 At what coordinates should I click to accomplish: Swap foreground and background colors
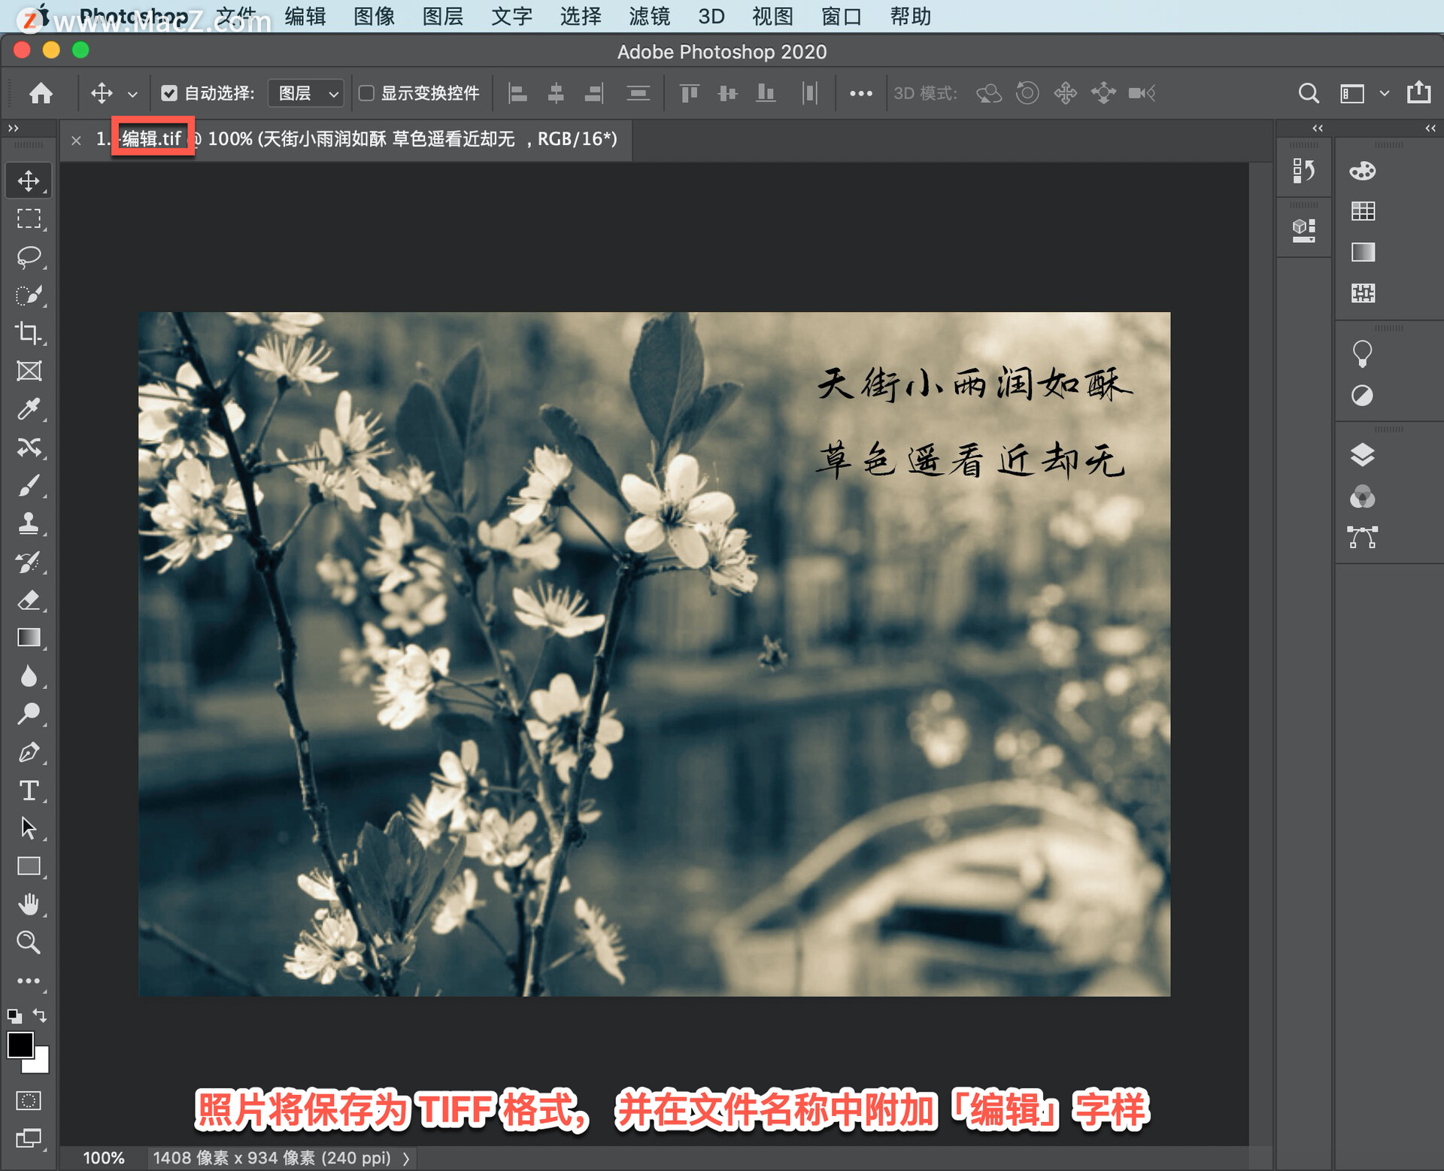click(x=41, y=1015)
